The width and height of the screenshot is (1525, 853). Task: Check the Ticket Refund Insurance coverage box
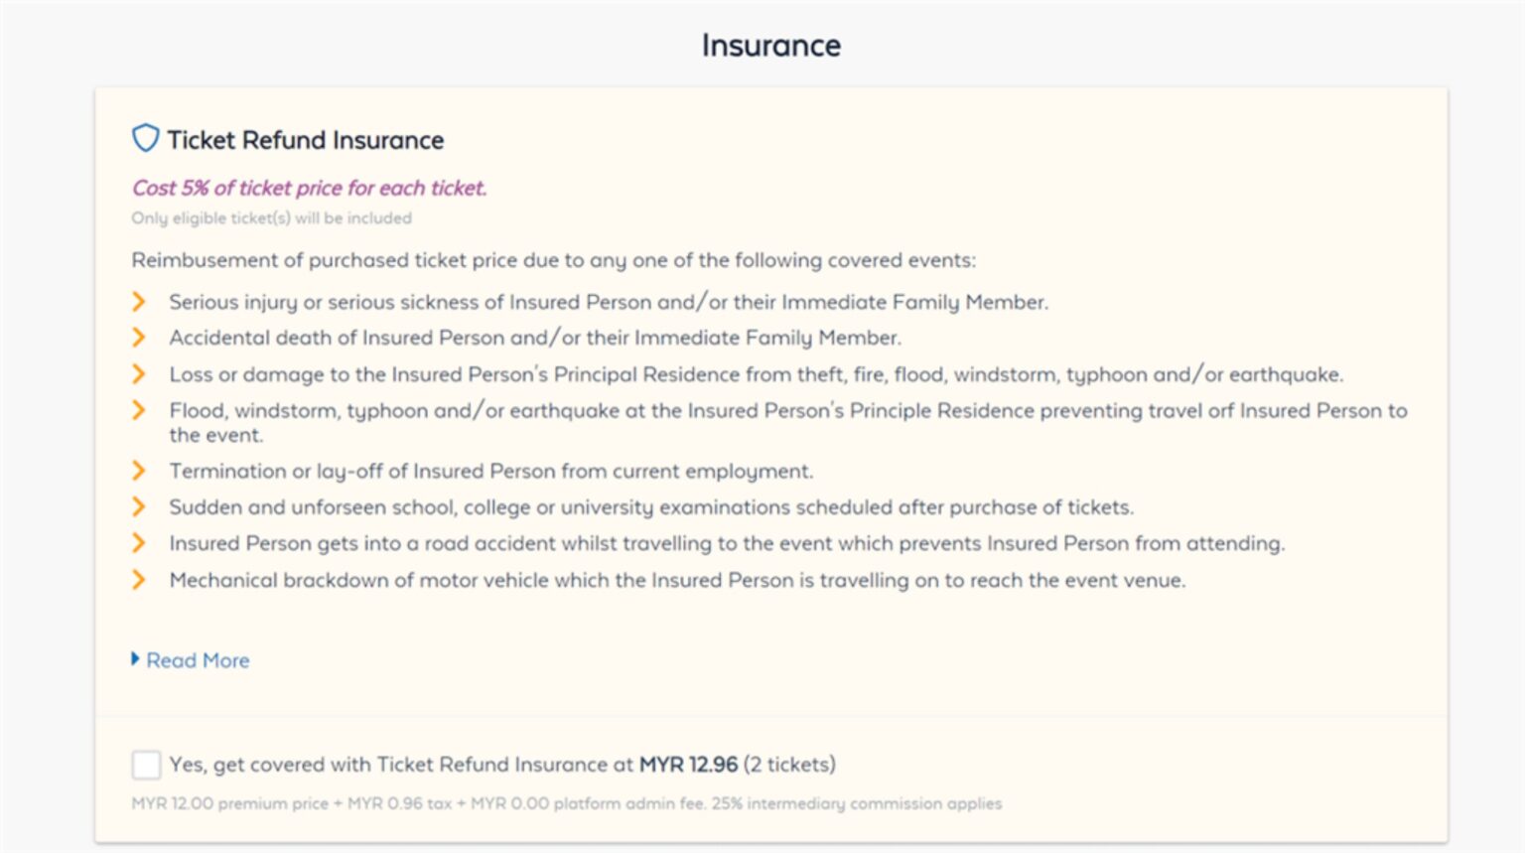[146, 765]
